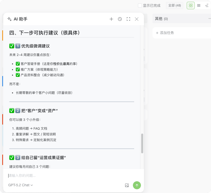The width and height of the screenshot is (211, 193).
Task: Send message with green arrow button
Action: [x=137, y=185]
